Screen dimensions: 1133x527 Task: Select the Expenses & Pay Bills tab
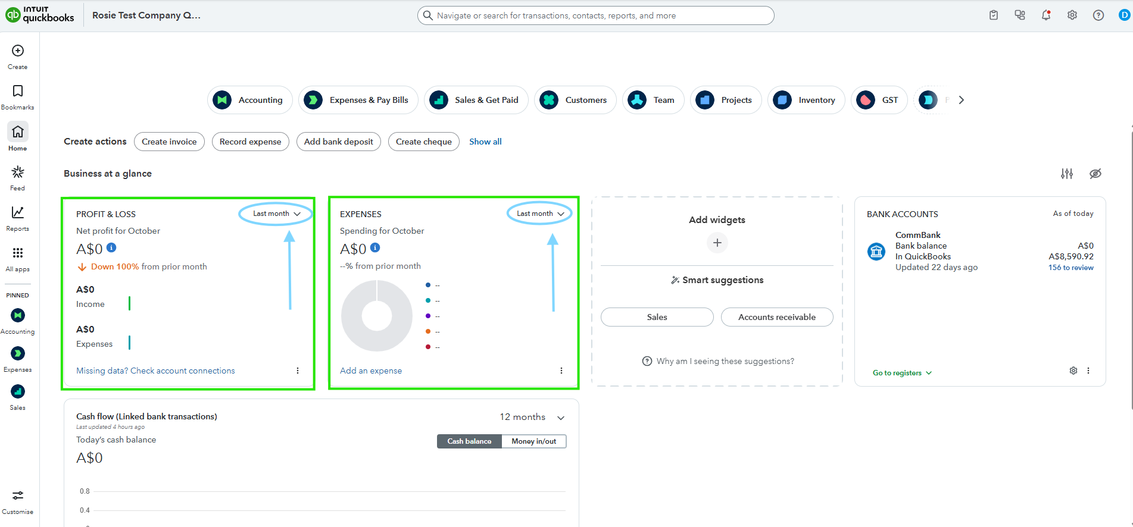click(358, 100)
